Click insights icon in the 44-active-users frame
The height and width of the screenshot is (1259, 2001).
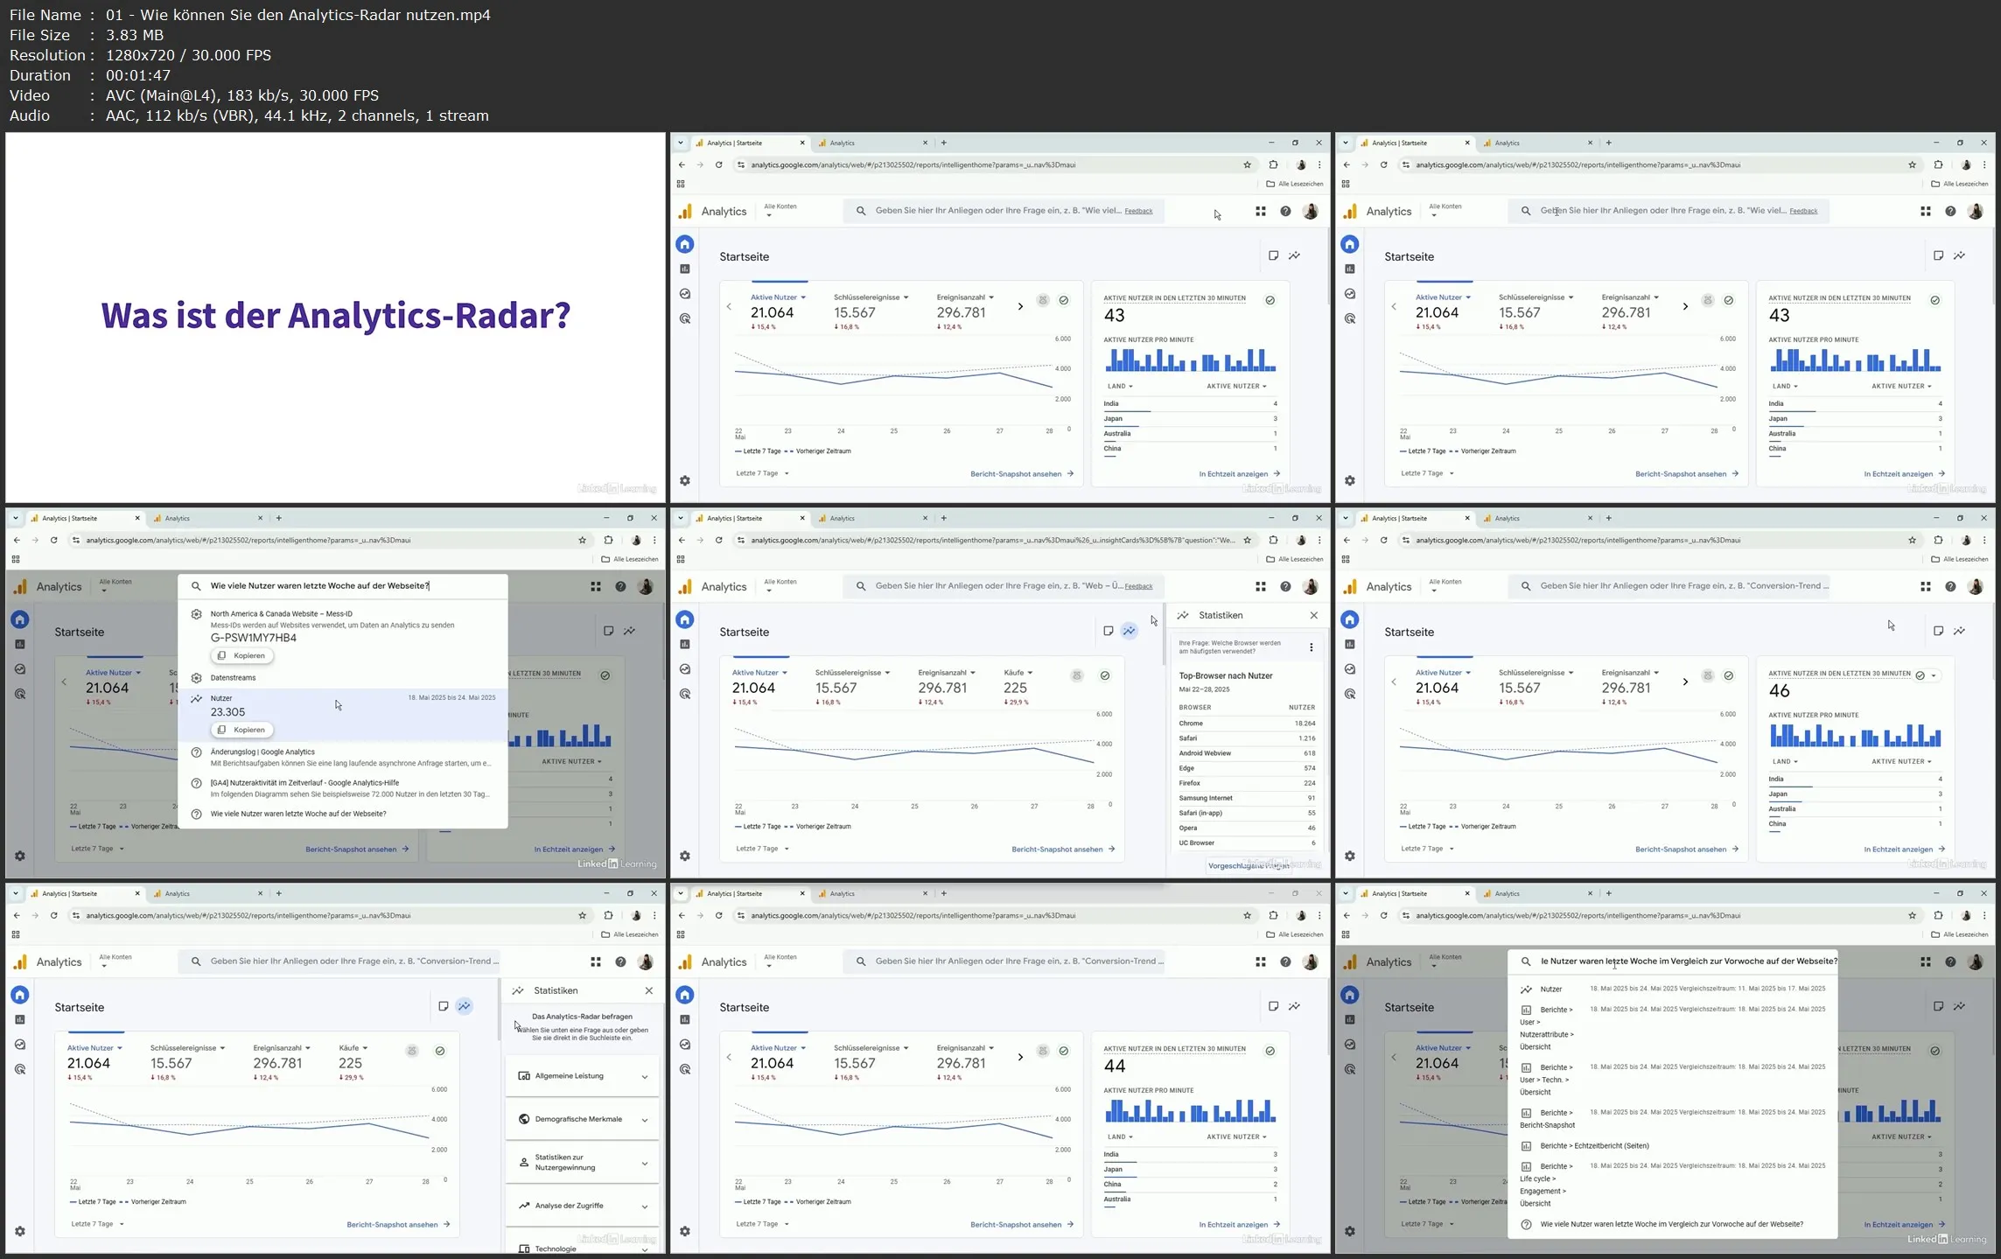[x=1295, y=1006]
